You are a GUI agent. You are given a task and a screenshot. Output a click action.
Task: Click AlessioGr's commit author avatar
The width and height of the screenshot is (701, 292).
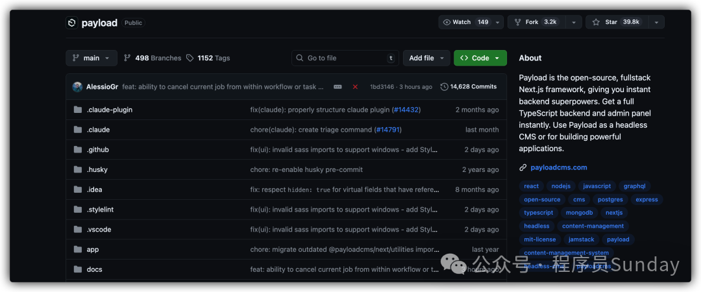click(x=77, y=87)
